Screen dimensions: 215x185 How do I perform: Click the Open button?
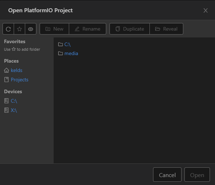(197, 175)
